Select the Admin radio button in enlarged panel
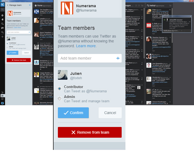The width and height of the screenshot is (194, 158). coord(59,99)
